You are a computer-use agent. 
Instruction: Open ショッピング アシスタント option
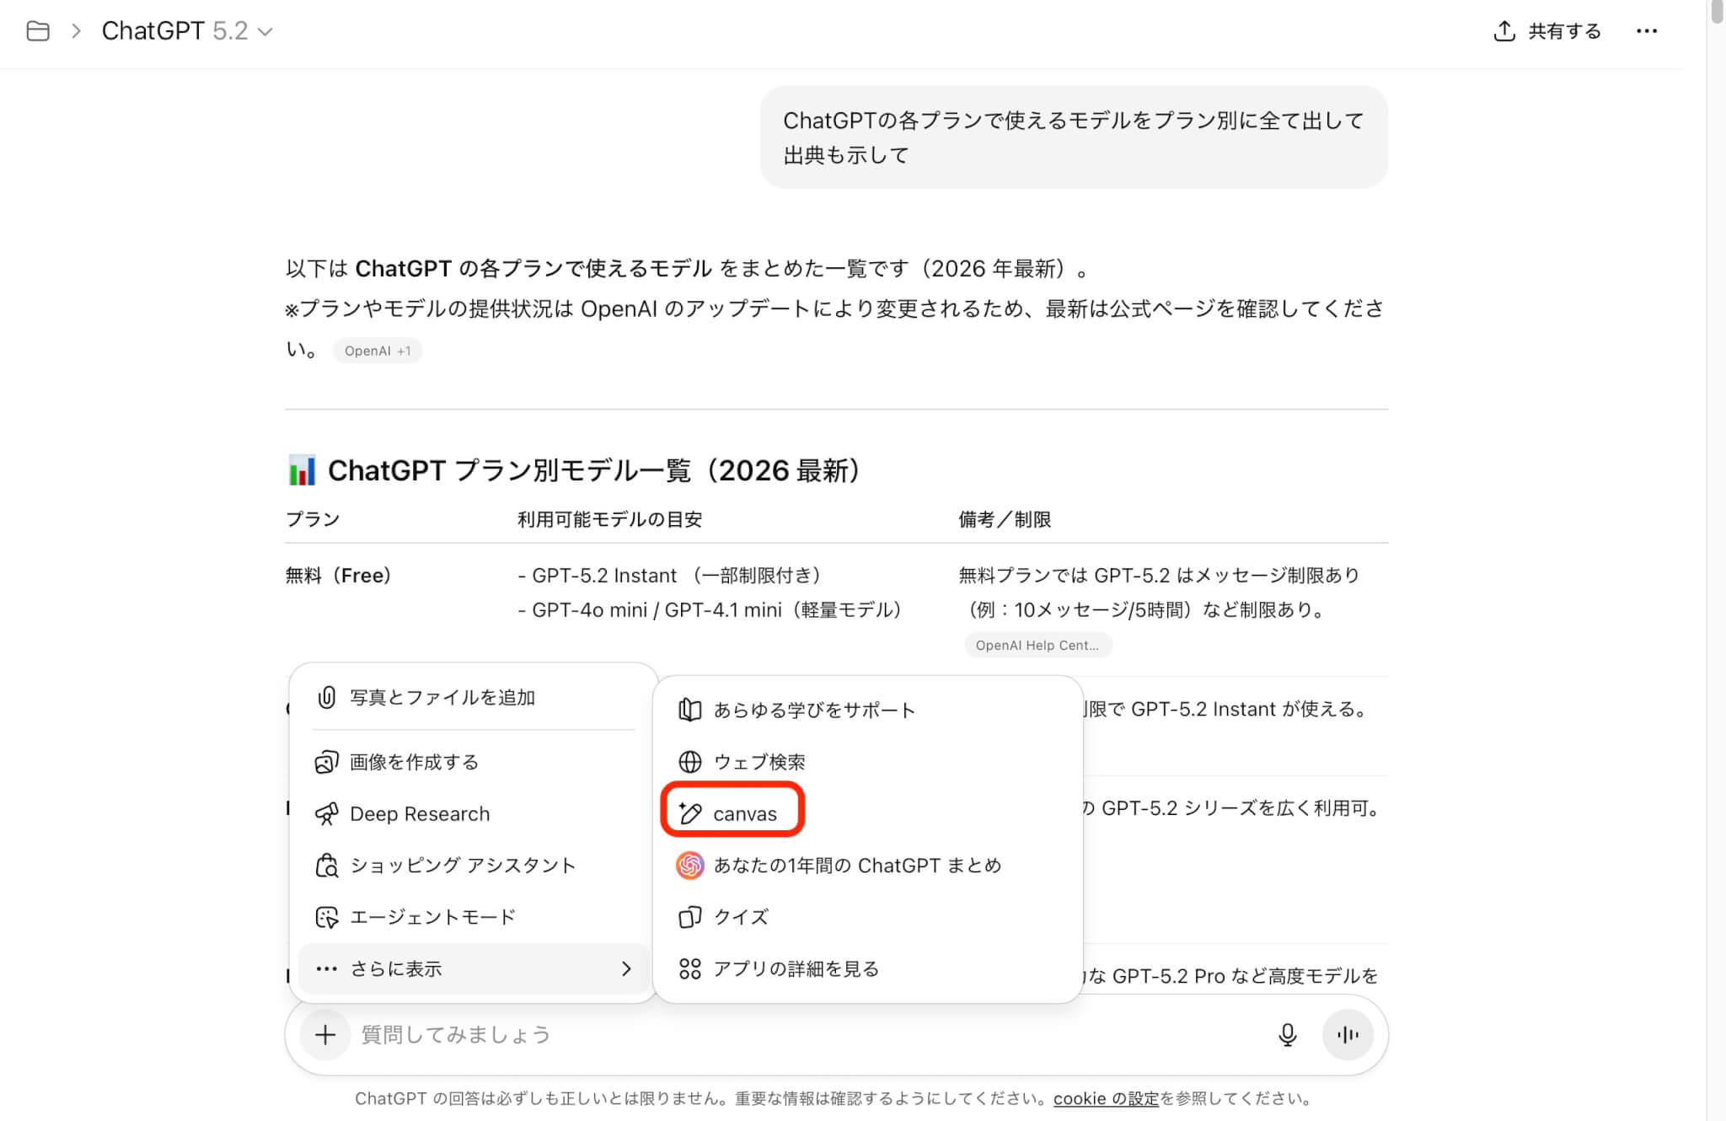point(462,866)
